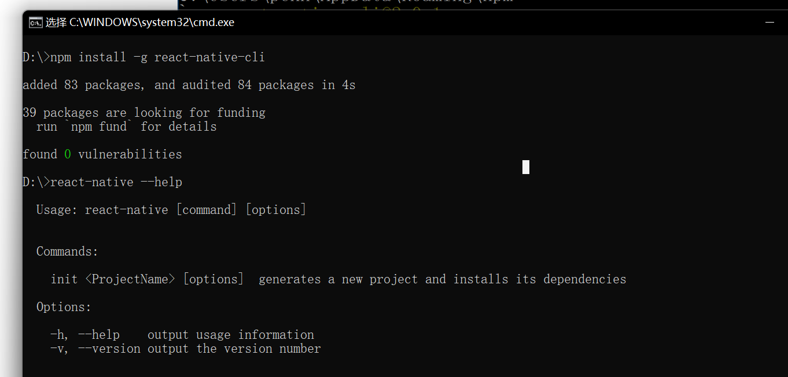The height and width of the screenshot is (377, 788).
Task: Click the "npm install -g react-native-cli" command text
Action: point(157,57)
